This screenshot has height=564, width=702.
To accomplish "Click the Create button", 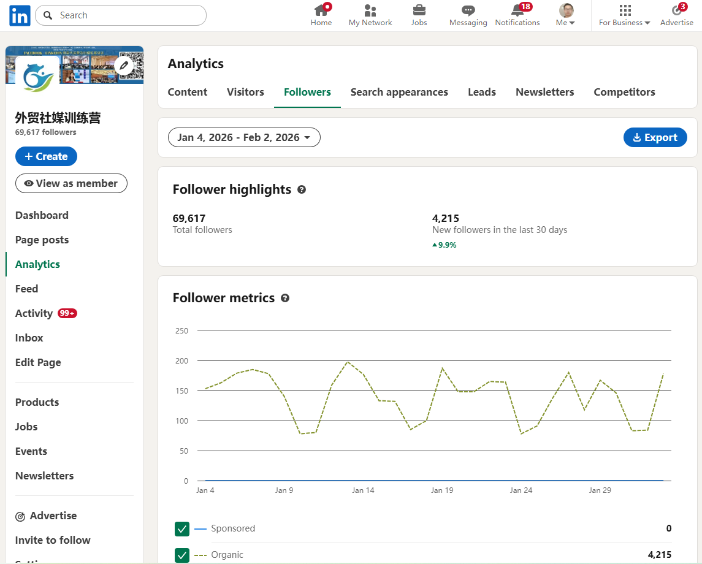I will click(46, 156).
